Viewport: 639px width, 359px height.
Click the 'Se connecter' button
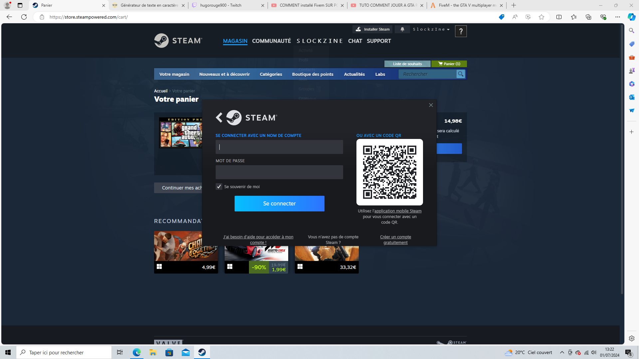pyautogui.click(x=280, y=203)
